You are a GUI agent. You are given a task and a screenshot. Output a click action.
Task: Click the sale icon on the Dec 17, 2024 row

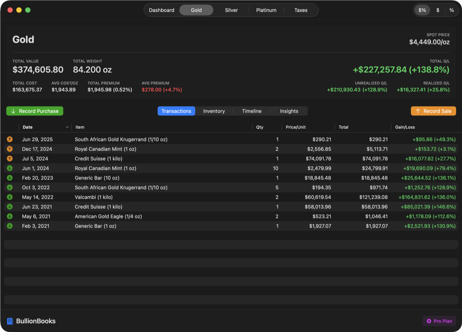tap(10, 149)
